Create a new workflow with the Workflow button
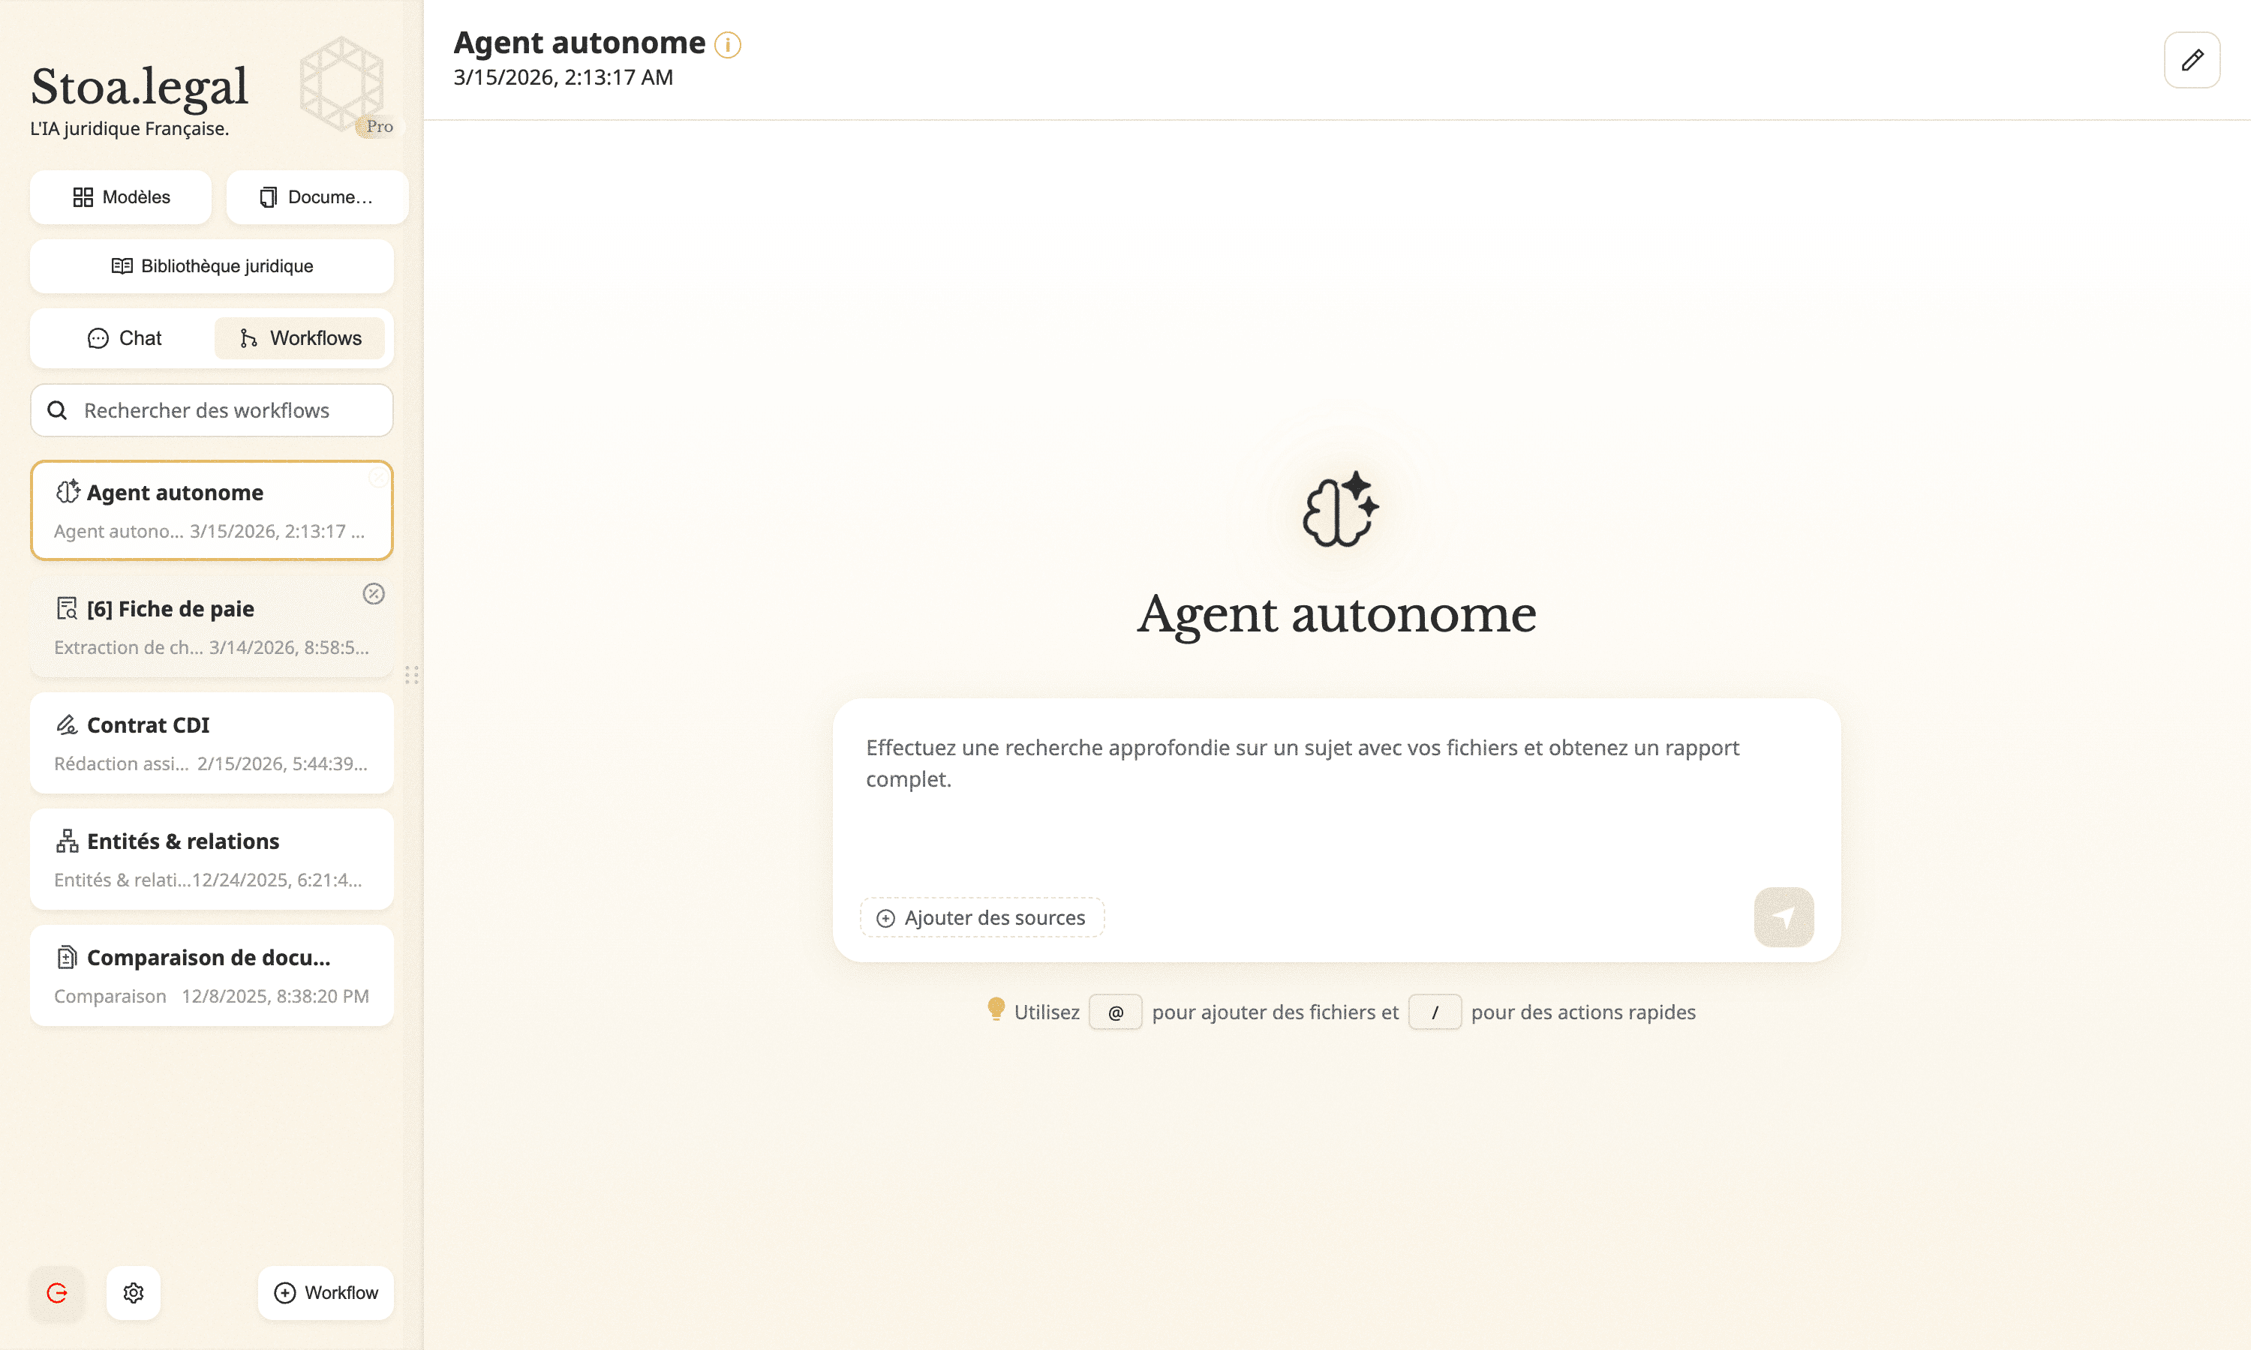2251x1350 pixels. coord(326,1293)
